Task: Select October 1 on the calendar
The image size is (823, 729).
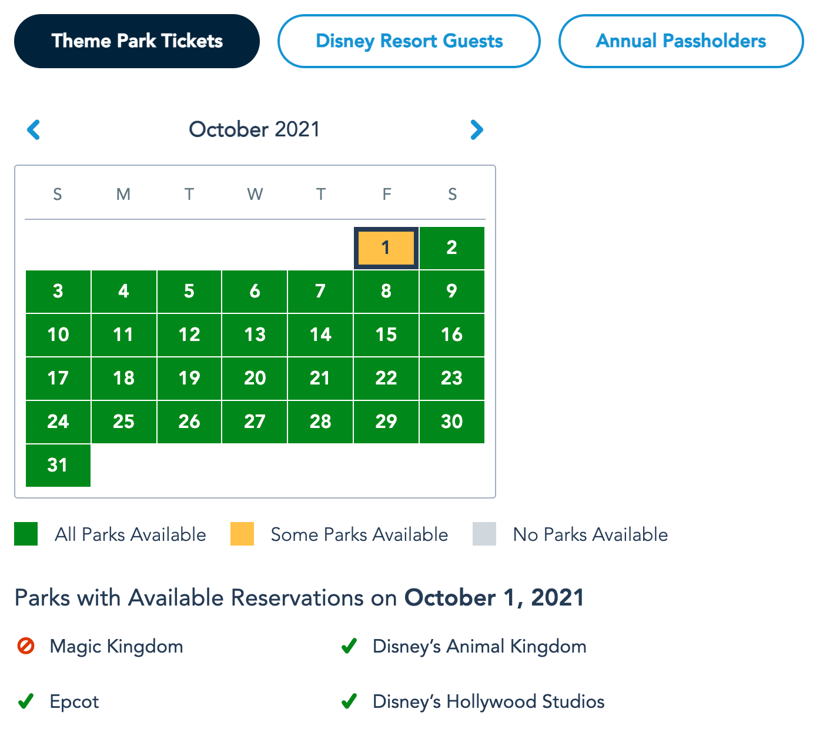Action: click(x=386, y=248)
